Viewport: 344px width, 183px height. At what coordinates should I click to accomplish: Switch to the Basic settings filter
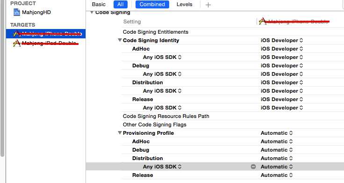click(99, 4)
